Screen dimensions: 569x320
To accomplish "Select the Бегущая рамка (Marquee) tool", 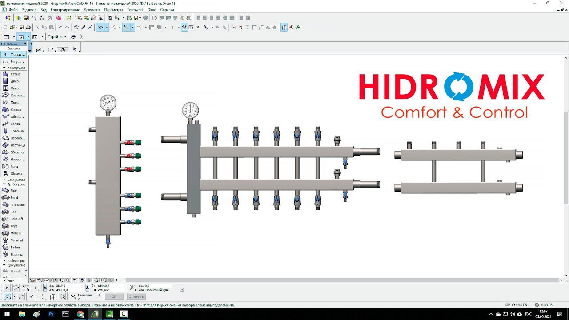I will click(x=13, y=62).
